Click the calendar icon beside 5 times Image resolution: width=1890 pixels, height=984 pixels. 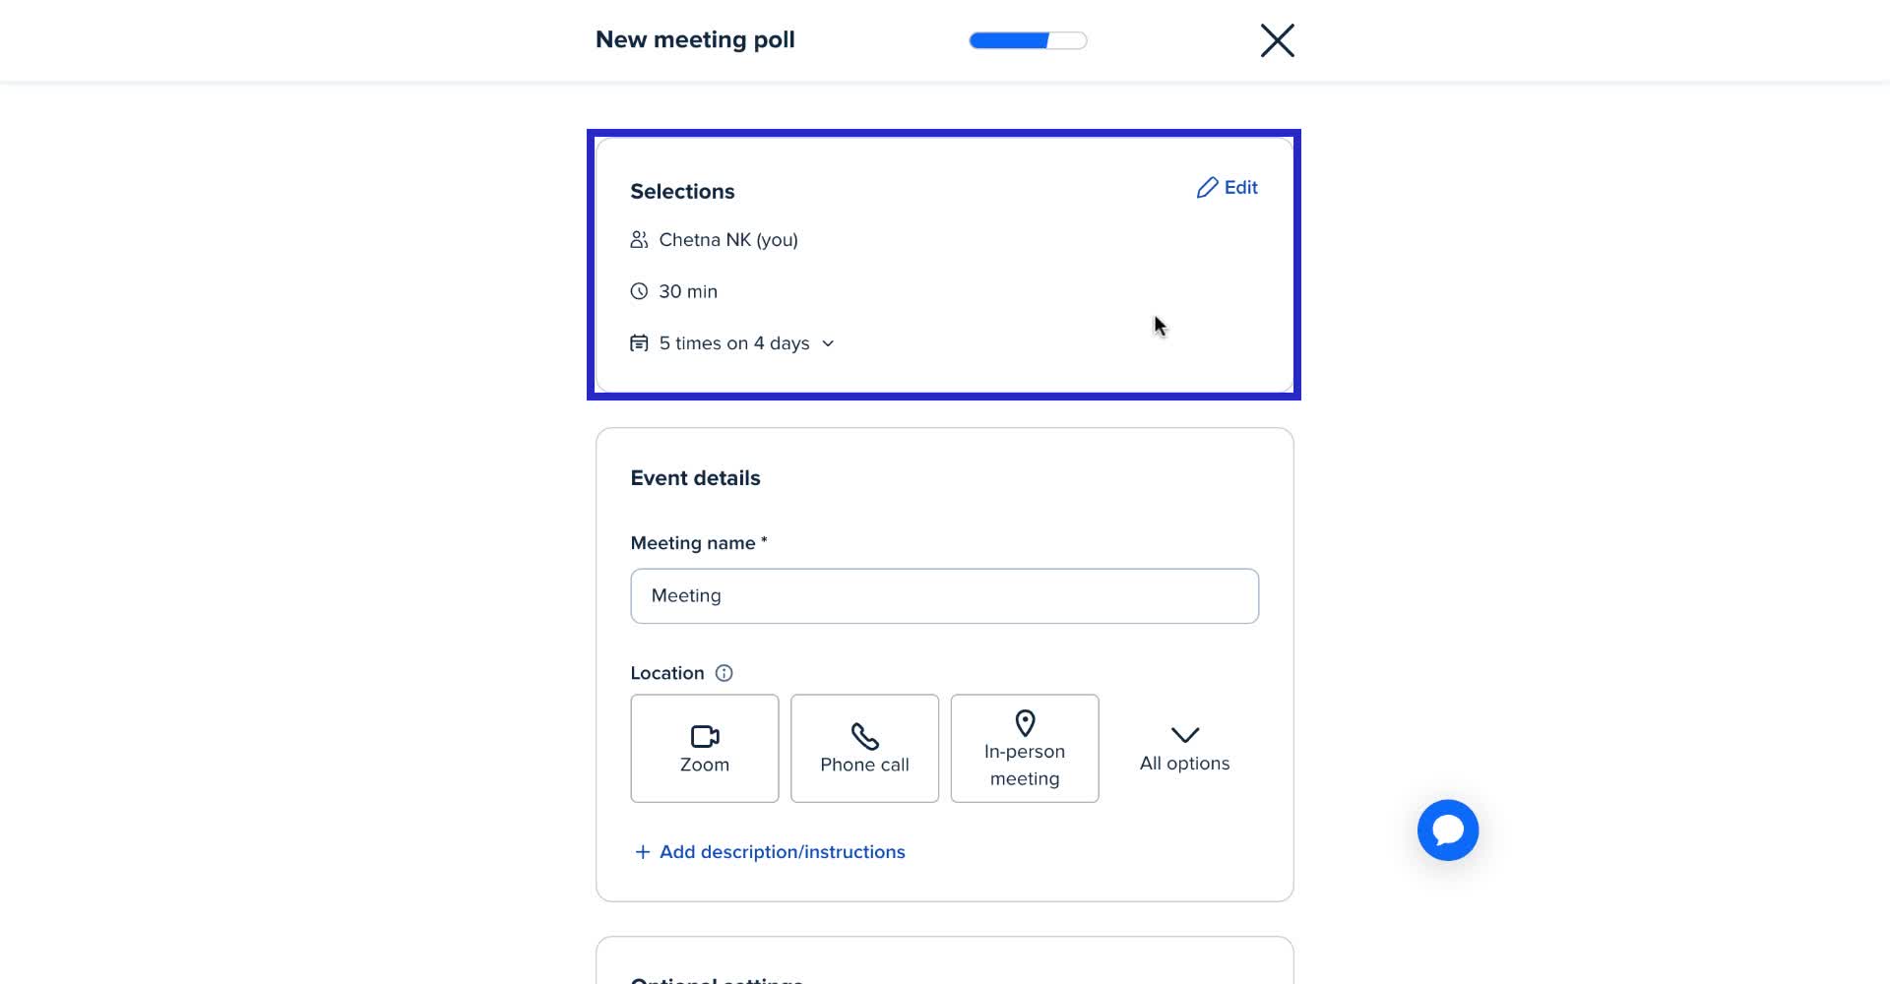click(x=638, y=342)
